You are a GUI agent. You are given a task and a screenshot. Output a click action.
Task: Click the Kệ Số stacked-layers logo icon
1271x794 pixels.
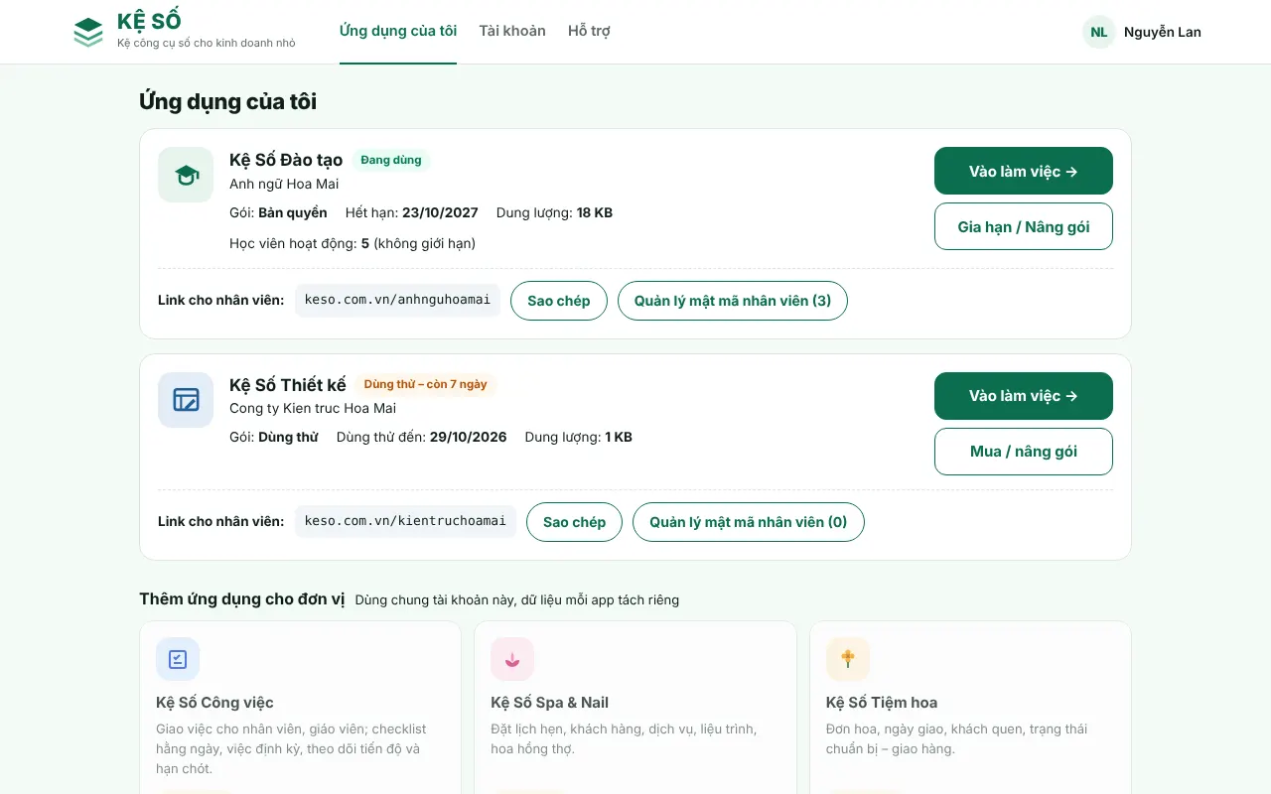88,32
